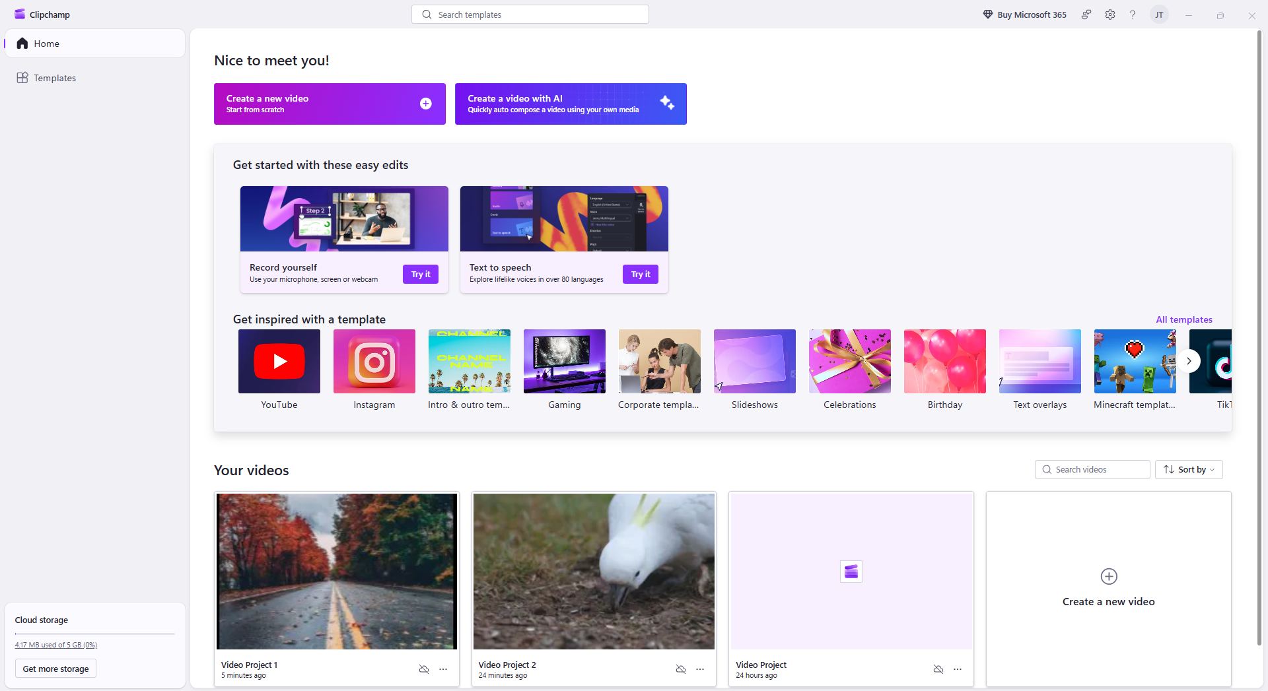Click the Cloud storage heading
The height and width of the screenshot is (691, 1268).
(x=42, y=620)
